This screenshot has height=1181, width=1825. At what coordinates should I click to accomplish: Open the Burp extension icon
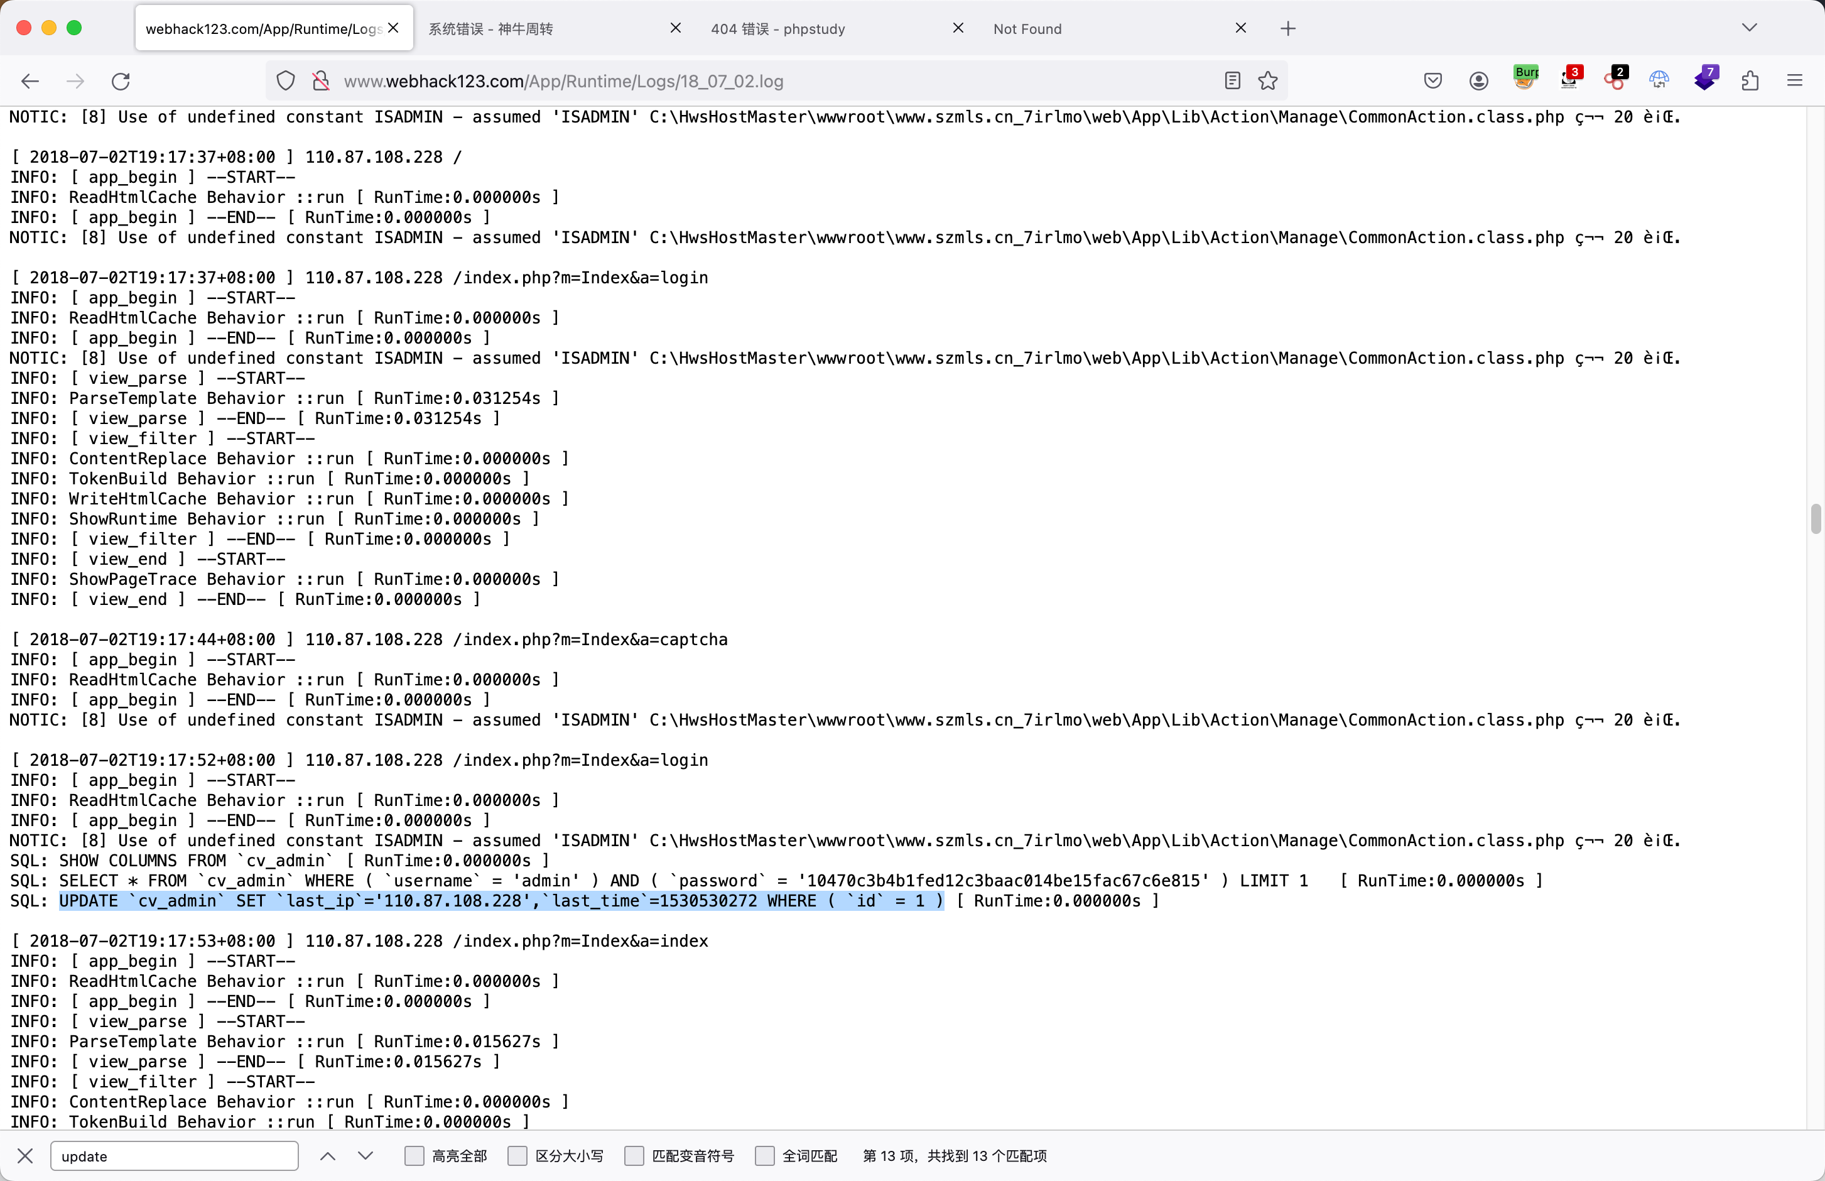pos(1525,79)
